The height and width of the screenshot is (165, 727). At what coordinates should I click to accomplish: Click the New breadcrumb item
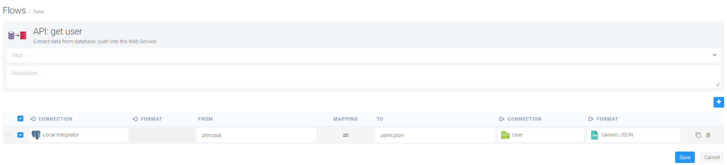point(39,12)
